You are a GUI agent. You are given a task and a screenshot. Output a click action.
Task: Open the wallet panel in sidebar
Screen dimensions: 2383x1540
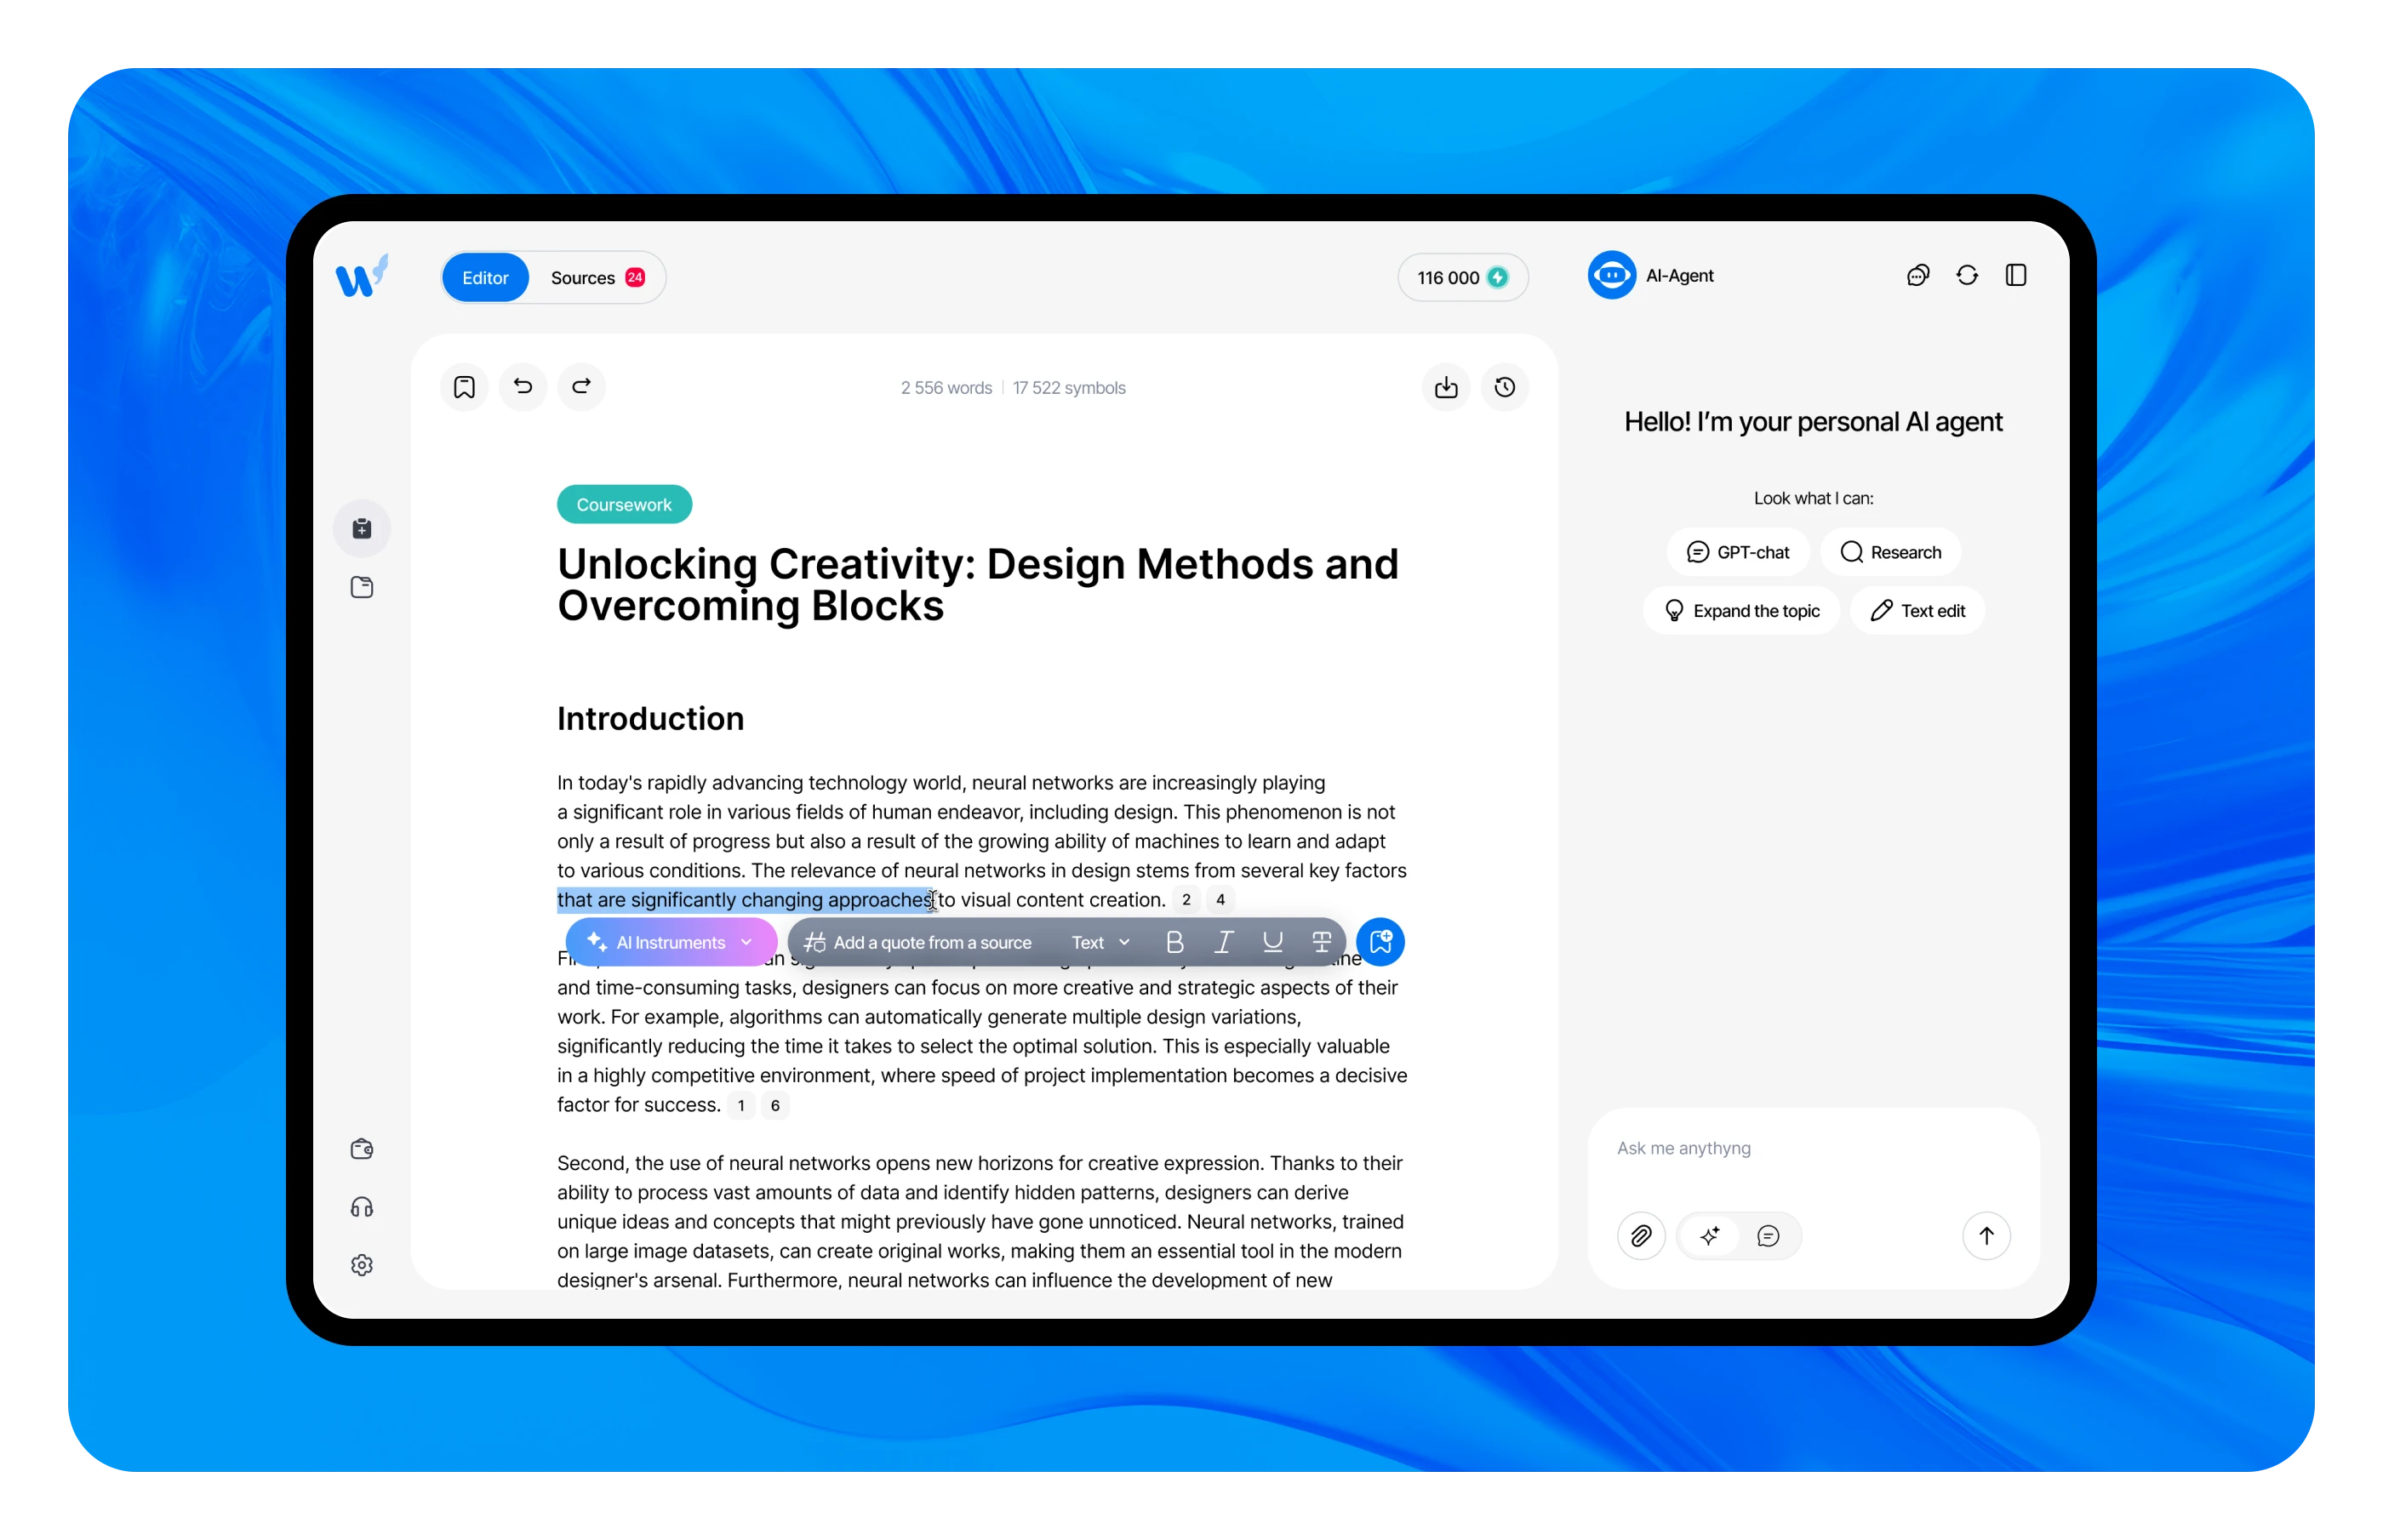361,1149
